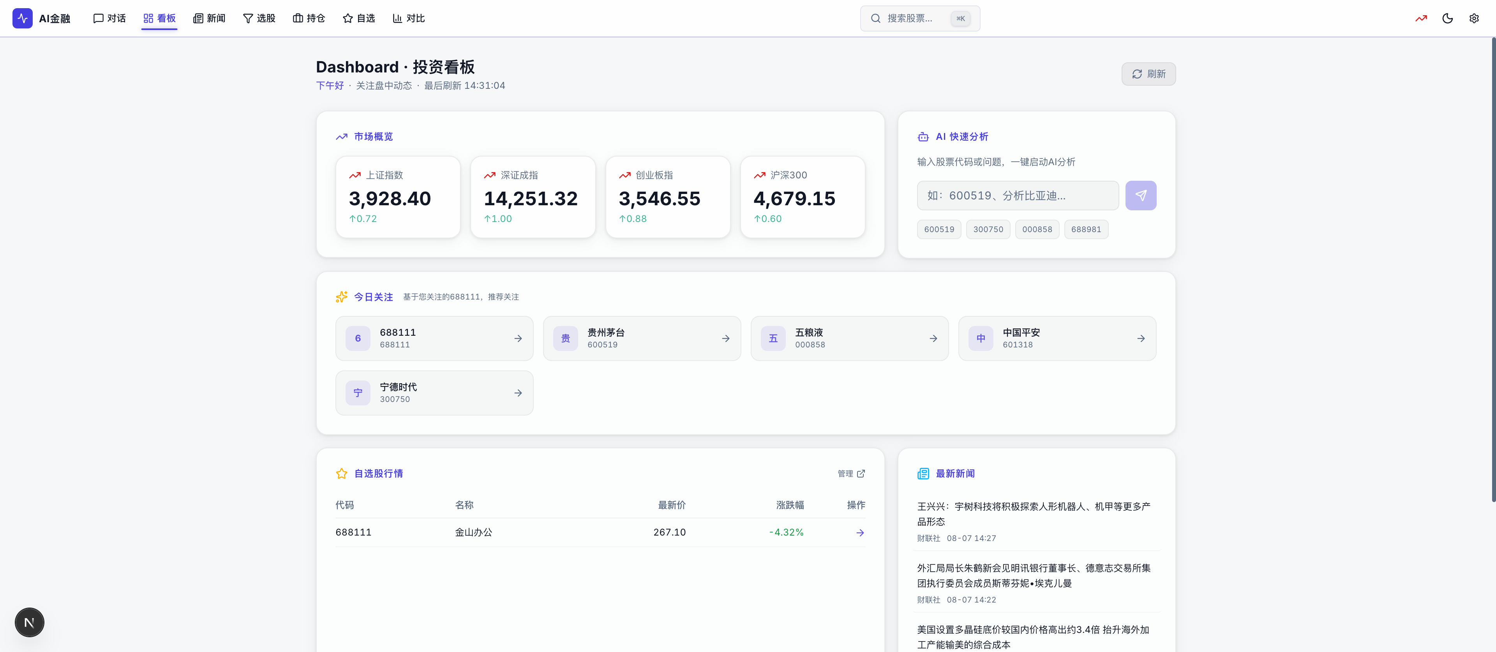The height and width of the screenshot is (652, 1496).
Task: Switch to 对话 tab
Action: 109,18
